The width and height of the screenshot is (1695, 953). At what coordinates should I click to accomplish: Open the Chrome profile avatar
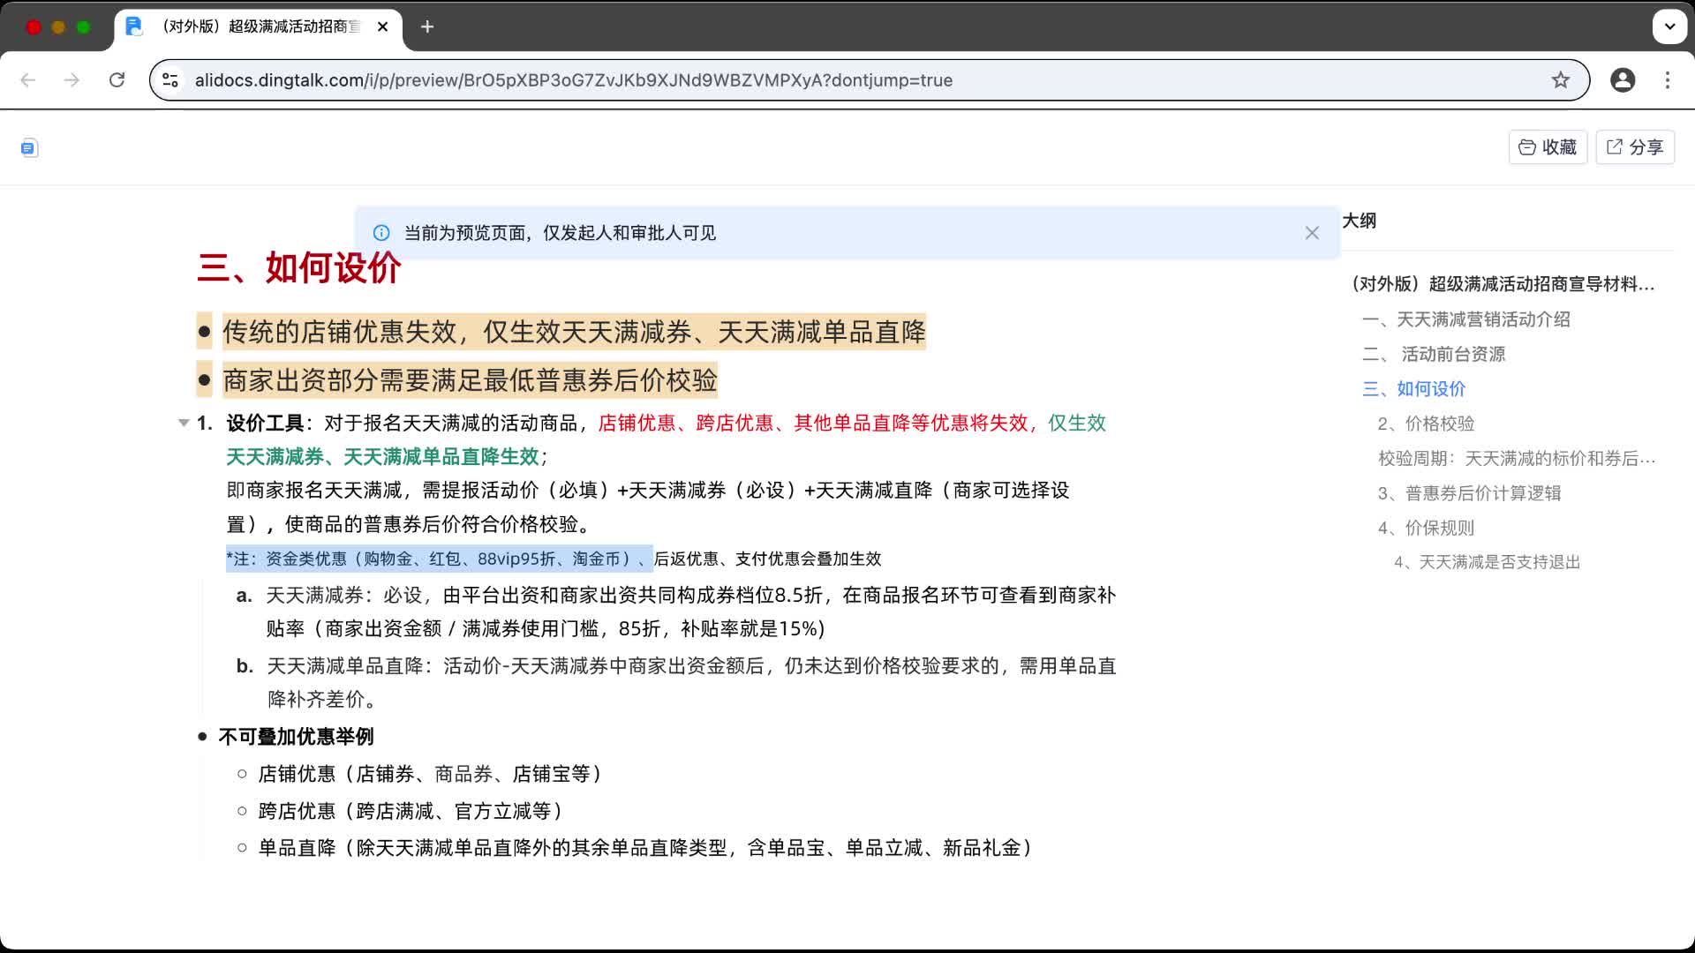[1623, 80]
